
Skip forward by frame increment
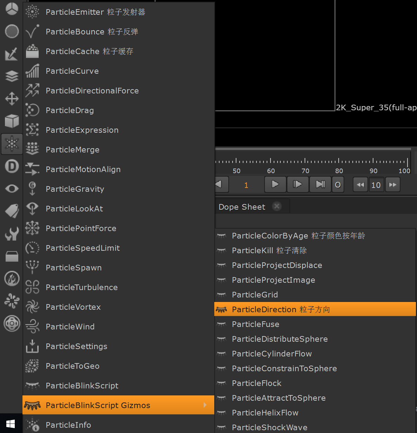[393, 185]
